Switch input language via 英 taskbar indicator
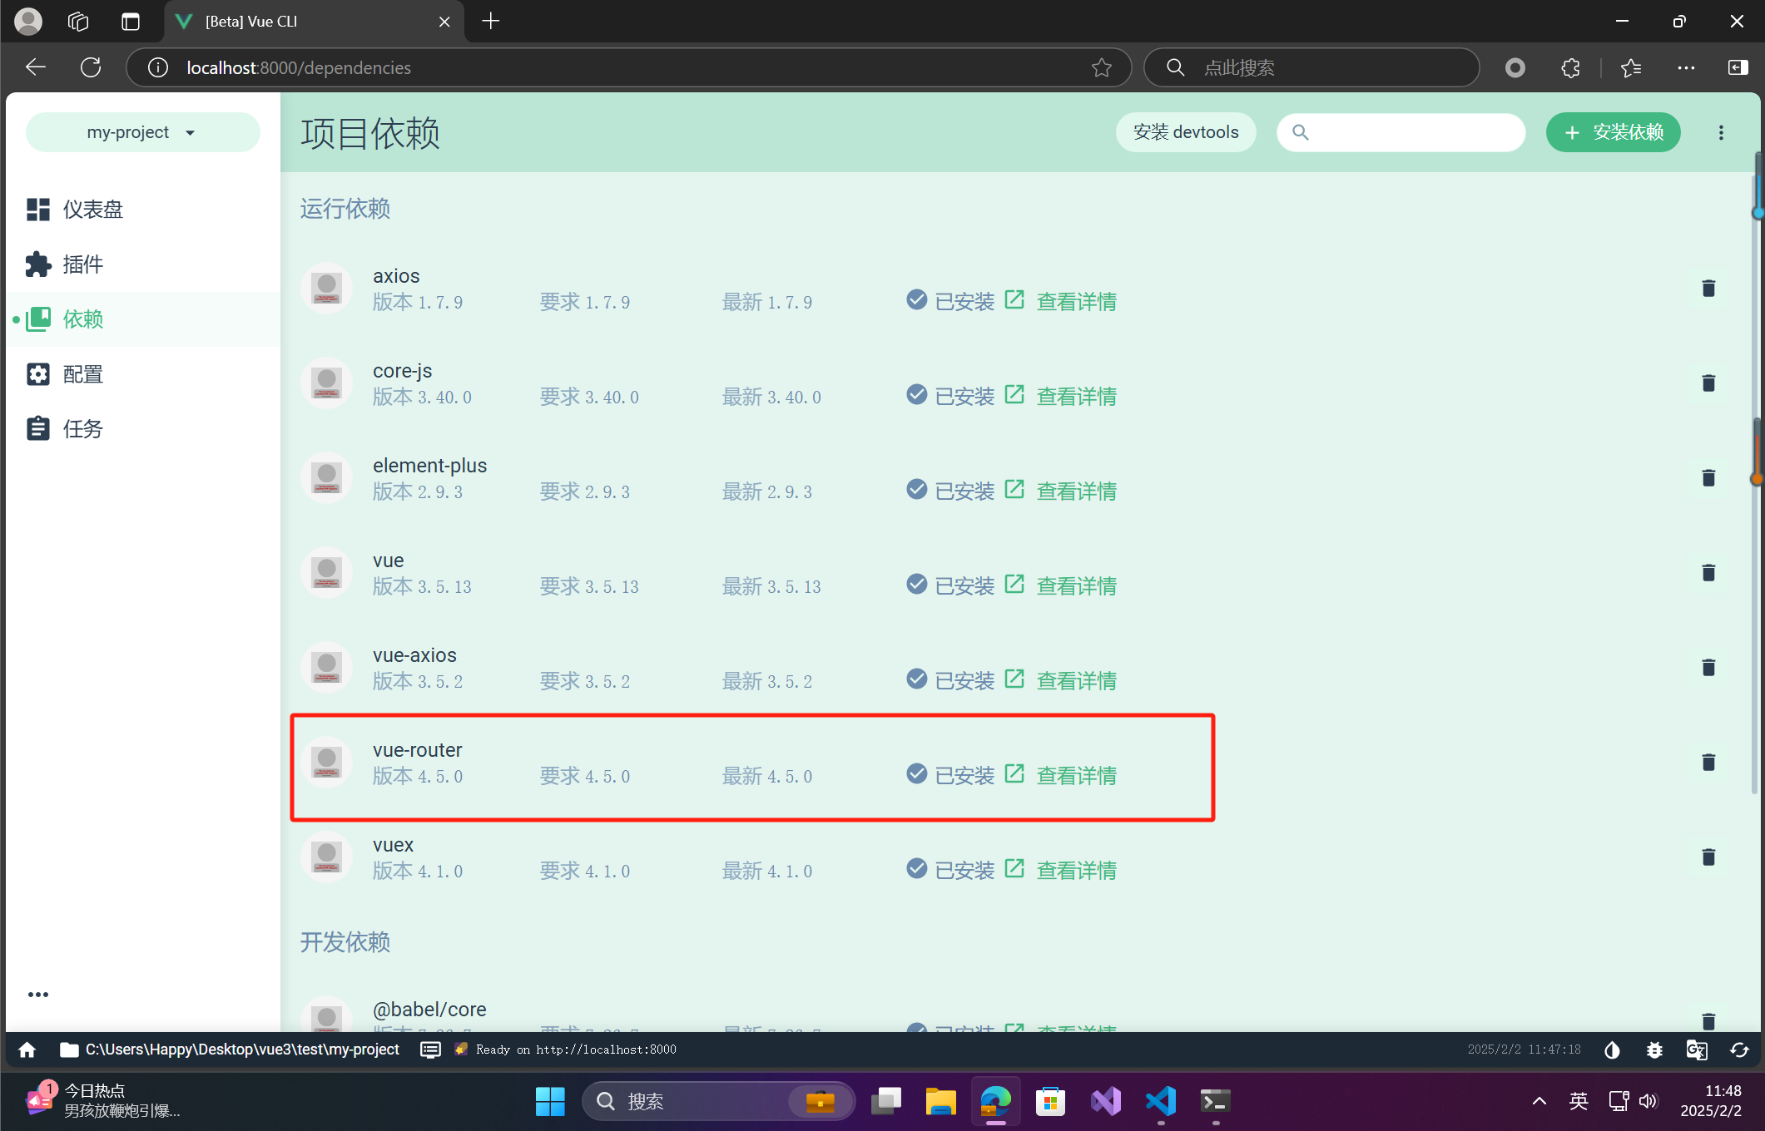 click(1577, 1100)
